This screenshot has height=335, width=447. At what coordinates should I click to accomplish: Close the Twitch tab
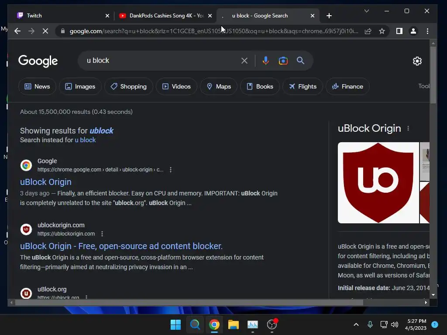pos(107,16)
